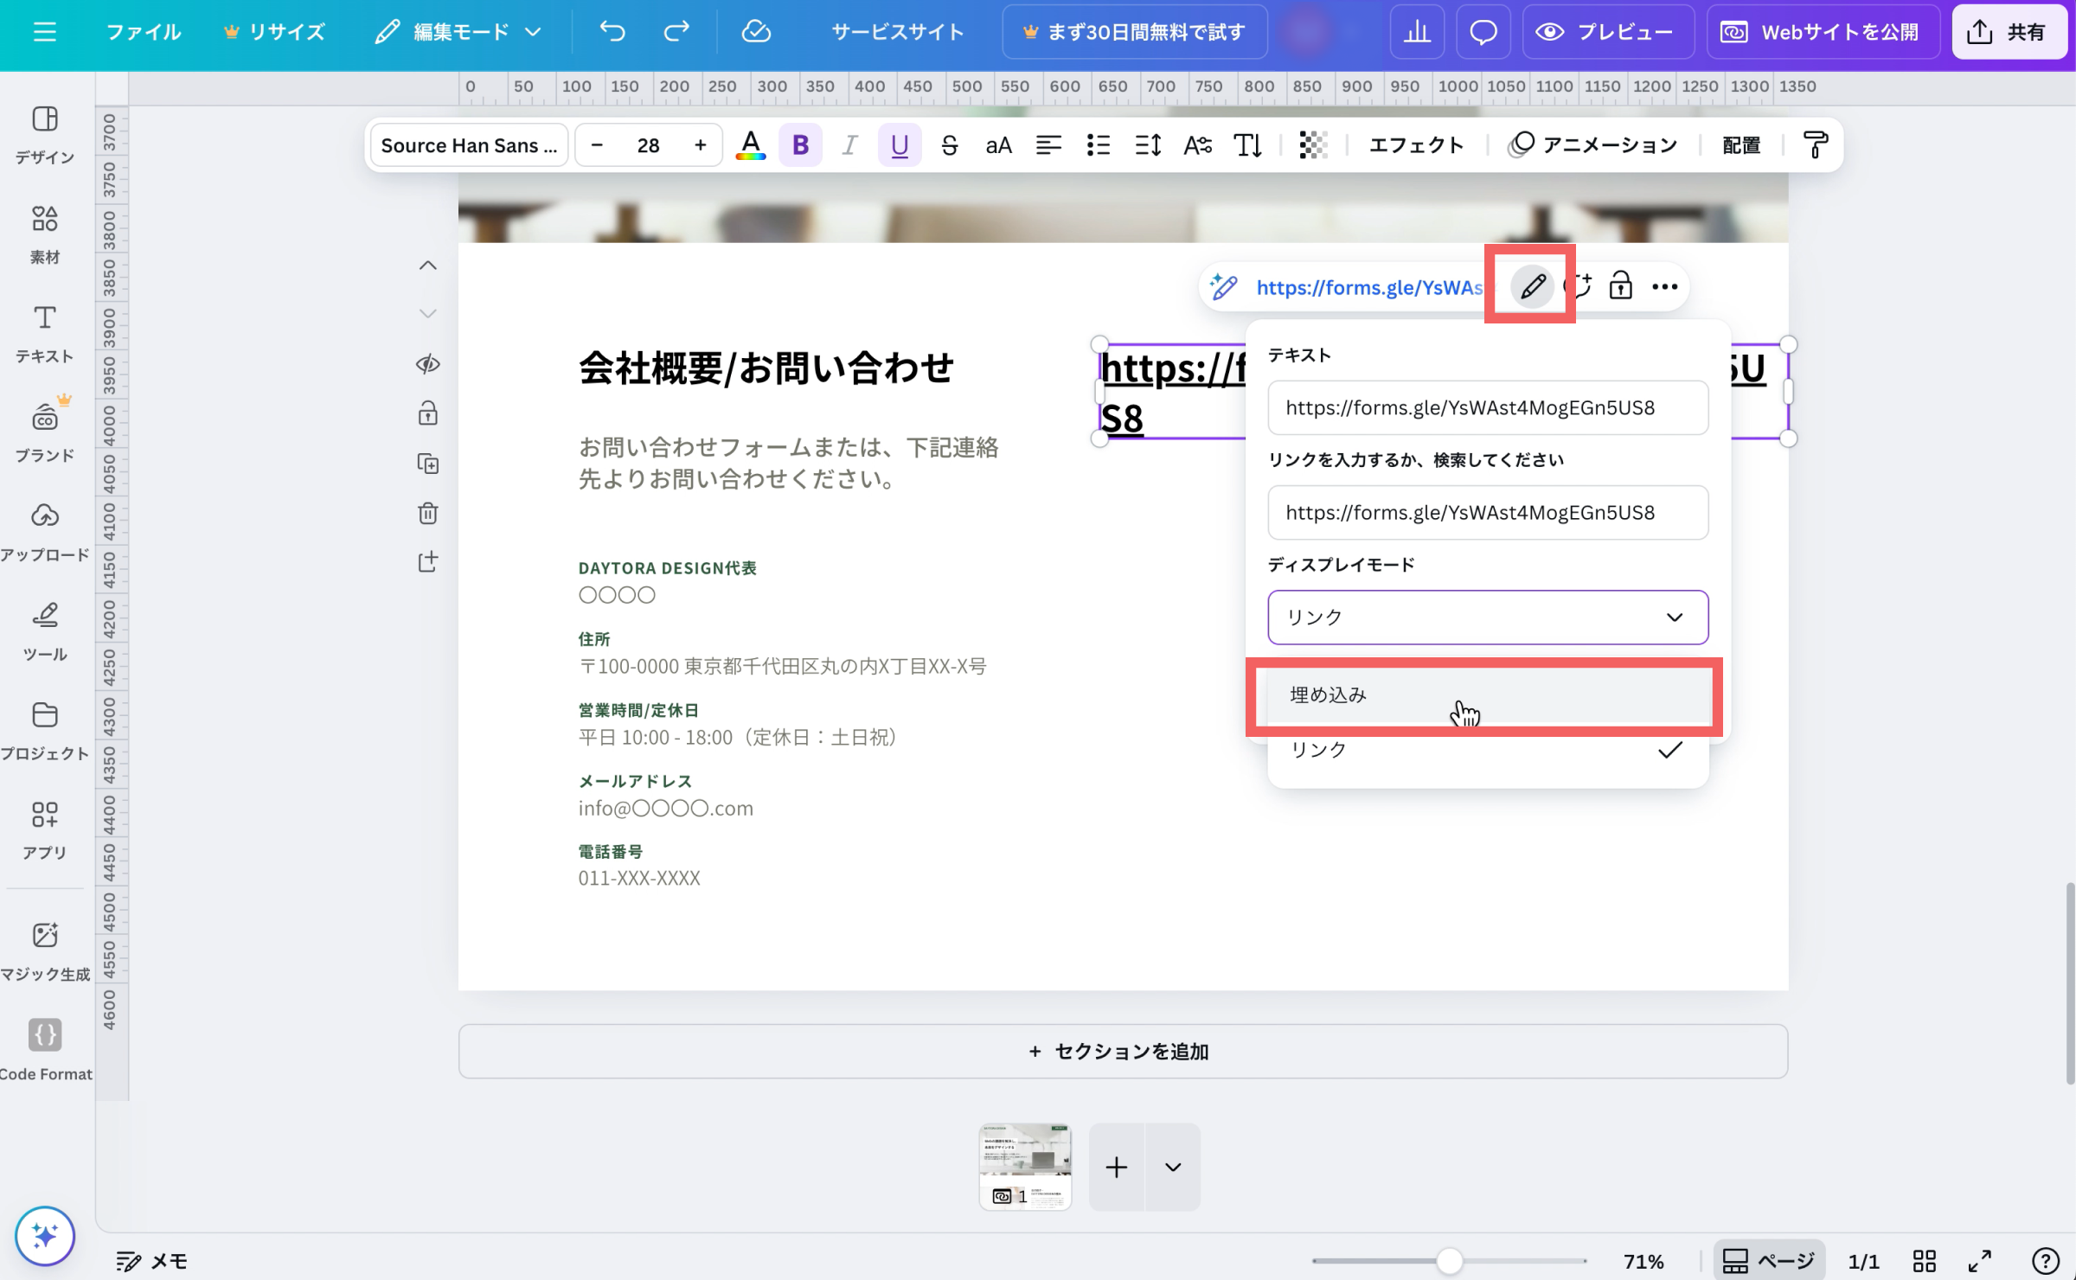Open the ツール side panel

pyautogui.click(x=45, y=631)
